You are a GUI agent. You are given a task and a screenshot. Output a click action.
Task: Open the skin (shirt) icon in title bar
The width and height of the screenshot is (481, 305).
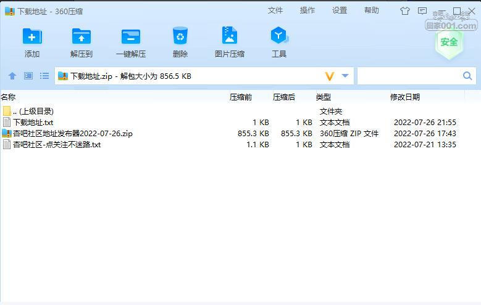405,11
